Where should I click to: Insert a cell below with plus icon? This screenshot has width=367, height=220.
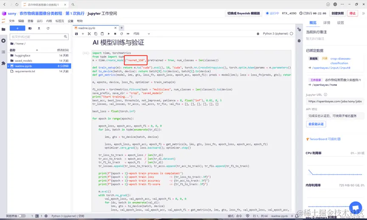click(83, 33)
